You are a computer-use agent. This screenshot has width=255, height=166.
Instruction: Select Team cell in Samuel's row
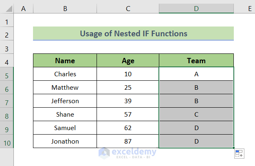tap(196, 128)
